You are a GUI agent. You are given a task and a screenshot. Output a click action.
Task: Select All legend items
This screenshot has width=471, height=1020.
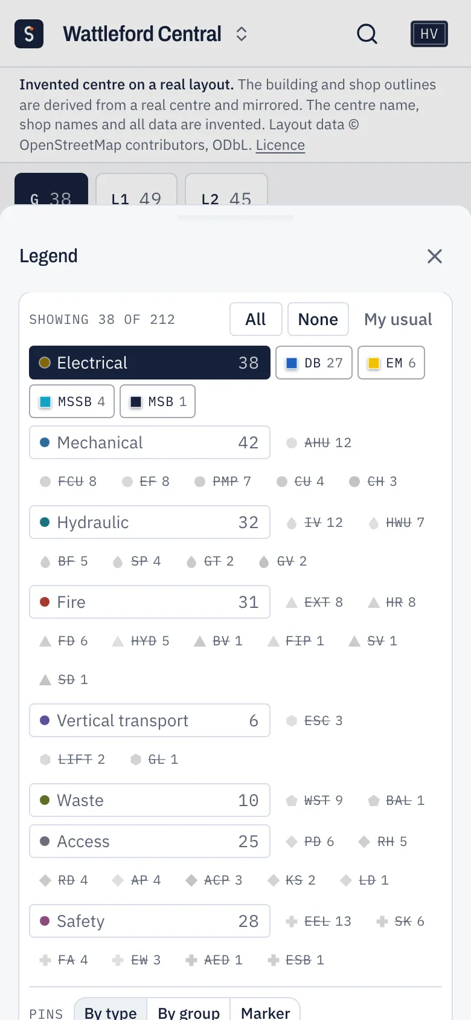tap(256, 319)
